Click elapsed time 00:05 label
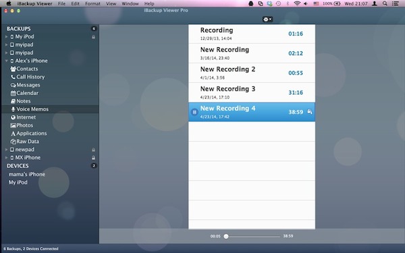This screenshot has height=253, width=405. click(x=215, y=236)
